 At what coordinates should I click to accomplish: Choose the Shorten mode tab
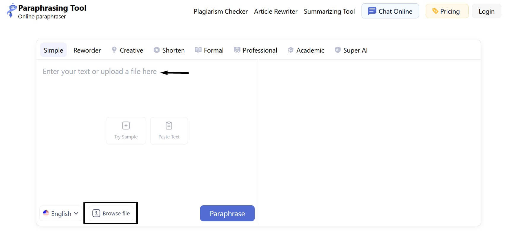click(x=169, y=50)
